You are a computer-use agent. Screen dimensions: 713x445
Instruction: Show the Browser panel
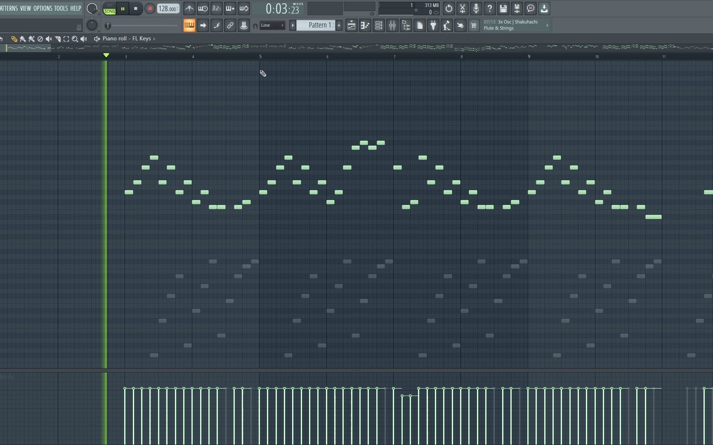[x=406, y=26]
